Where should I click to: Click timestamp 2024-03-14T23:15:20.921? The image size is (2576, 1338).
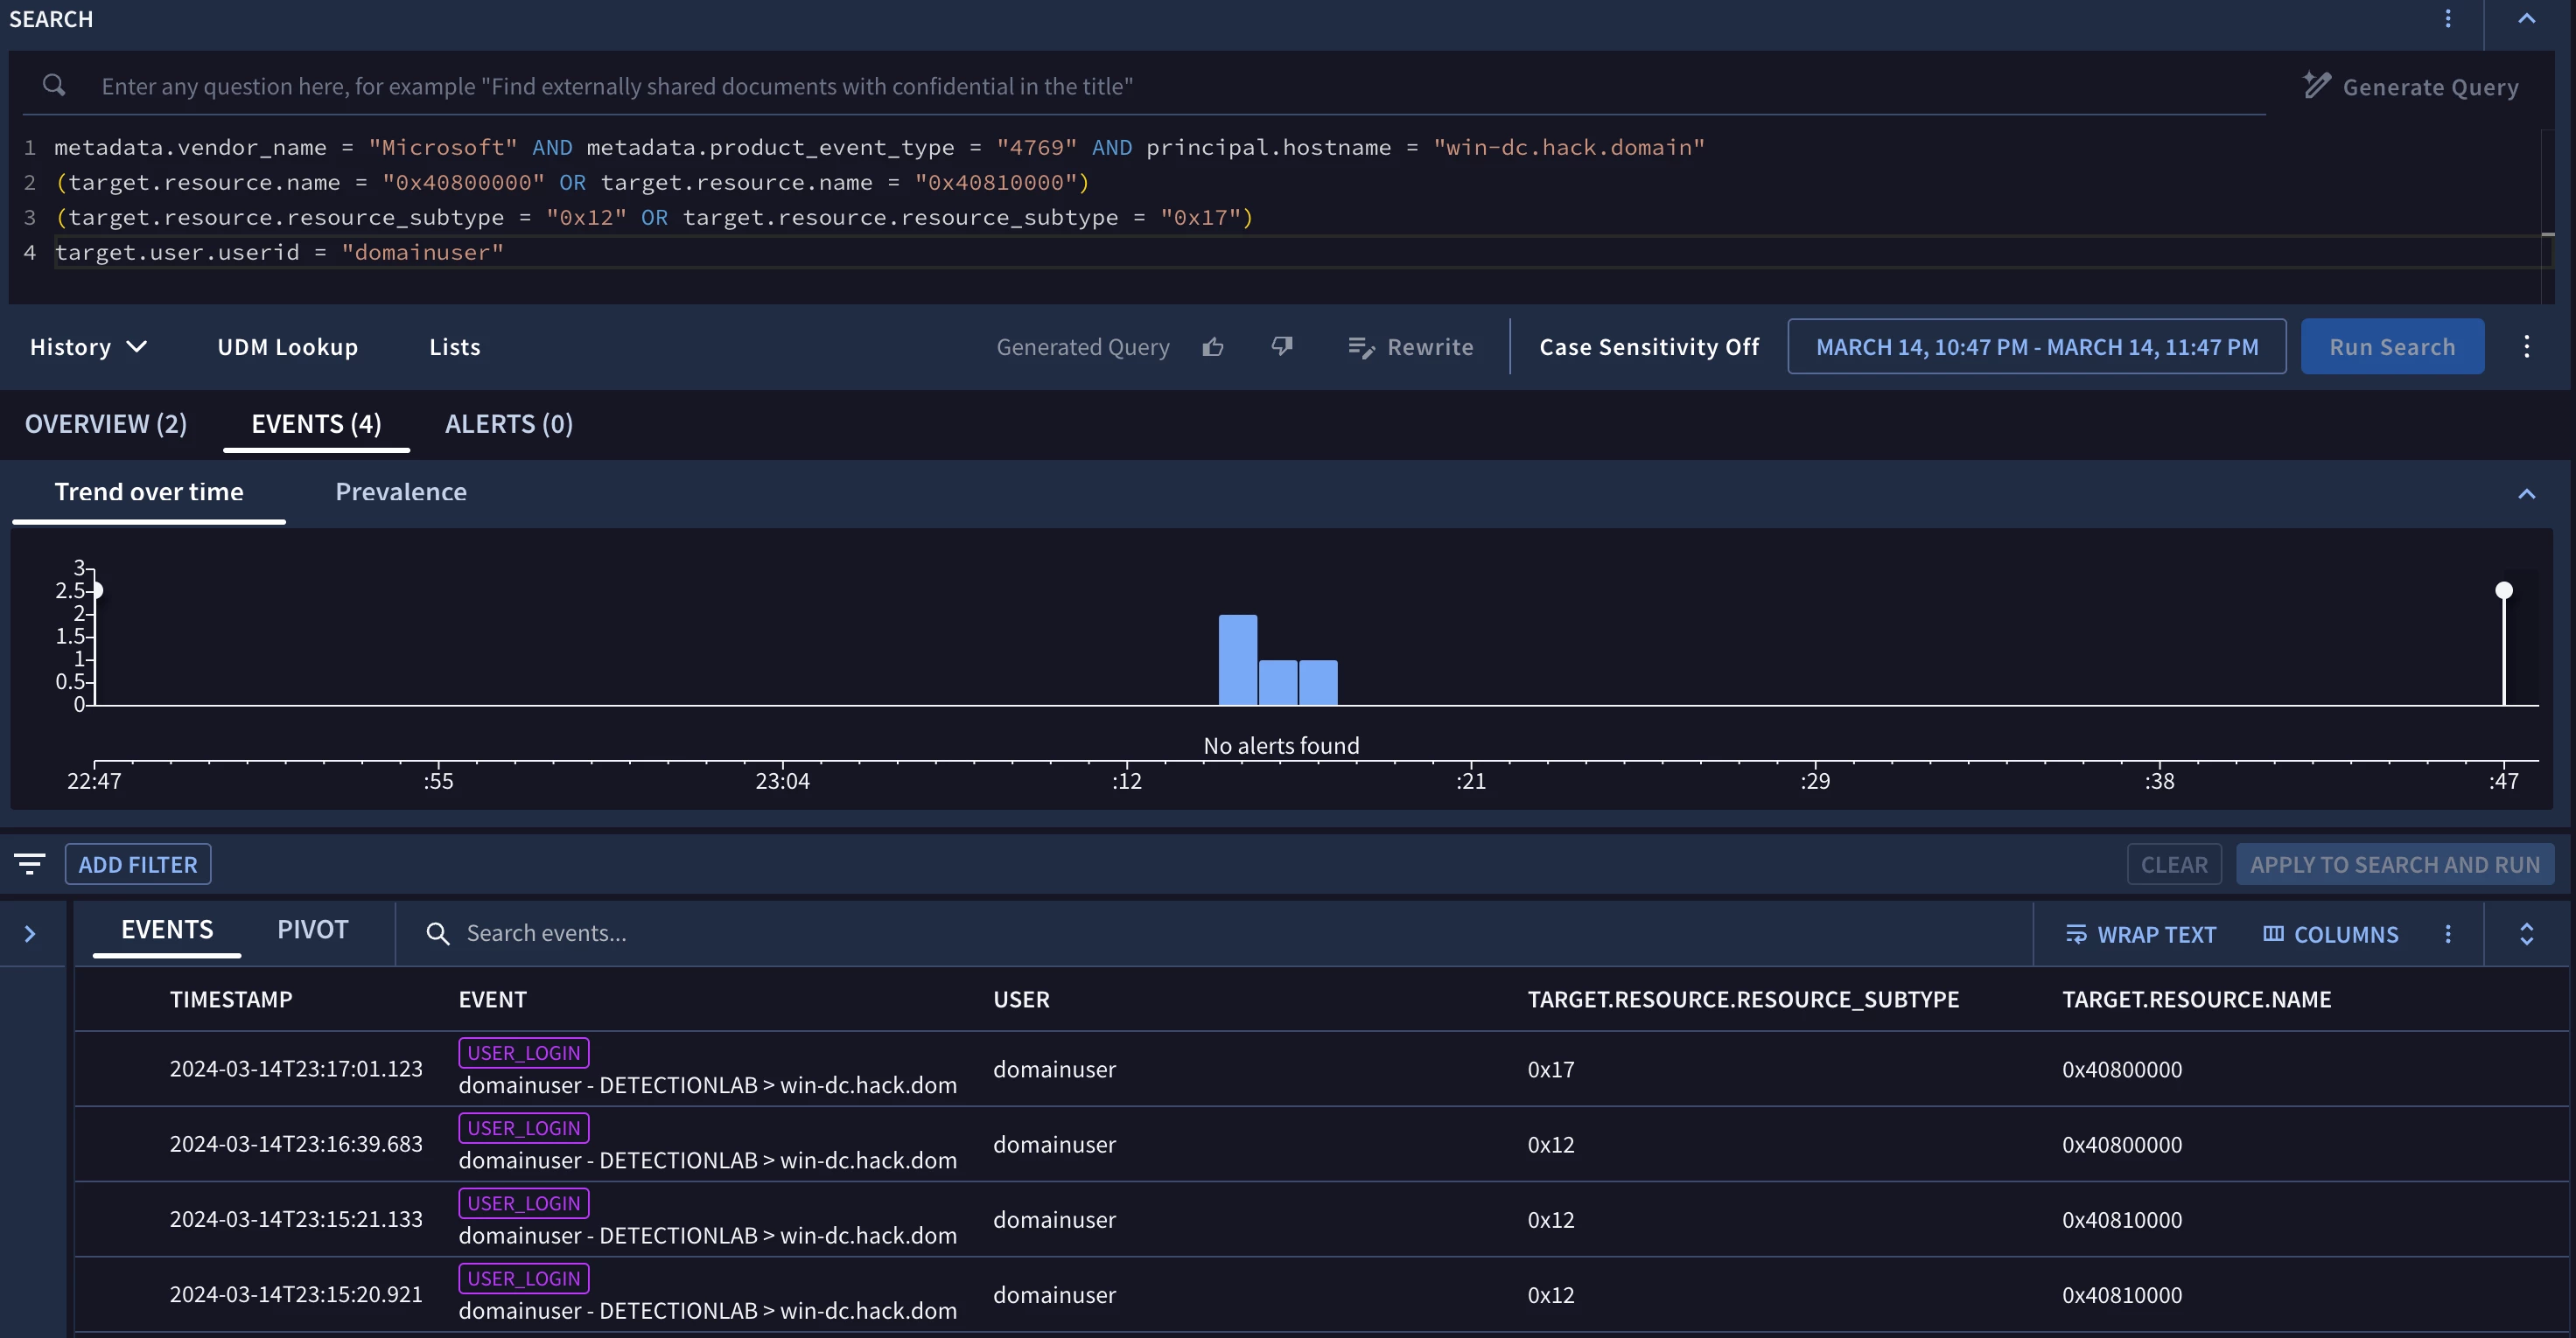pyautogui.click(x=296, y=1294)
